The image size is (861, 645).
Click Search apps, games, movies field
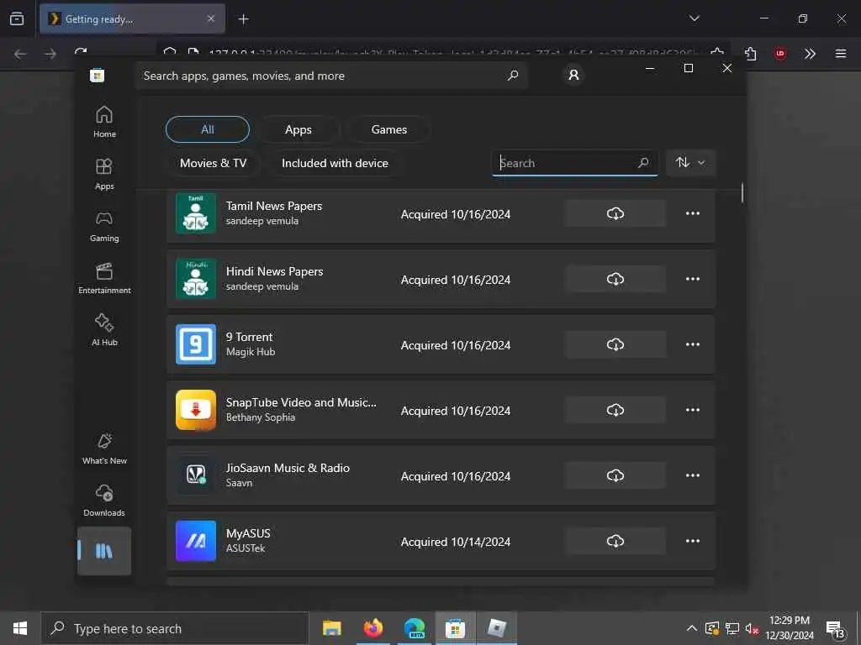331,75
